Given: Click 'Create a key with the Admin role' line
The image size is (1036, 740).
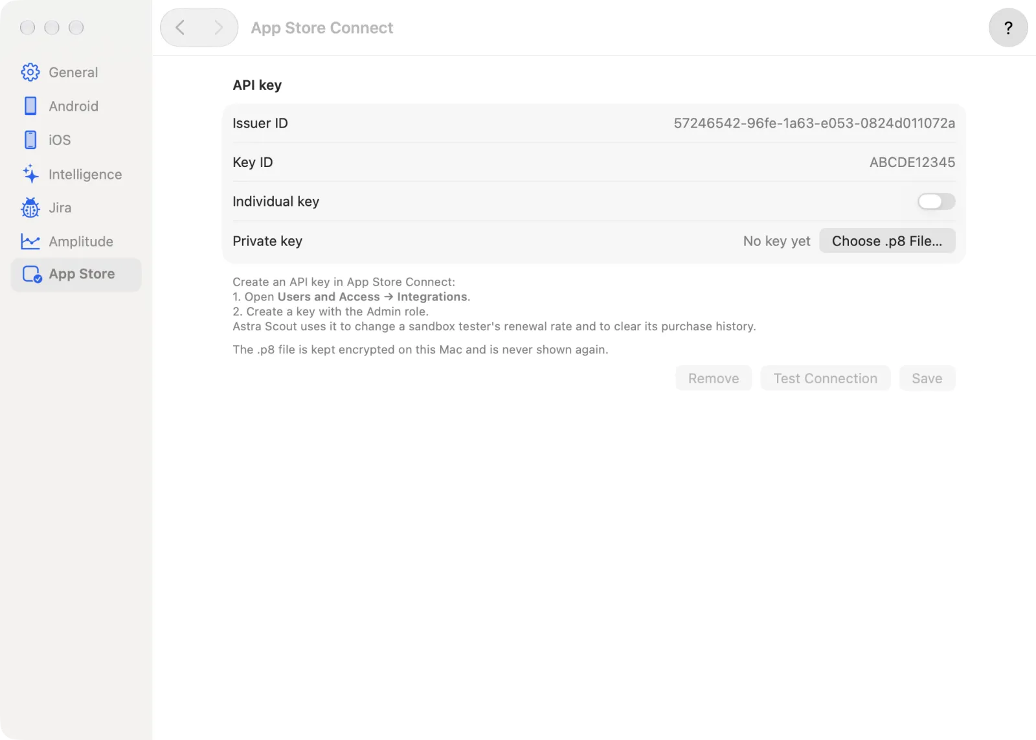Looking at the screenshot, I should (330, 311).
